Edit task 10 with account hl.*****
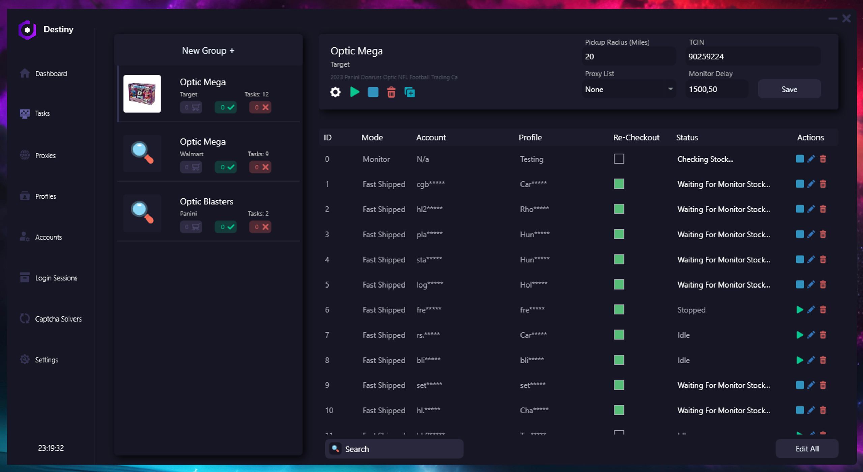This screenshot has height=472, width=863. click(811, 410)
